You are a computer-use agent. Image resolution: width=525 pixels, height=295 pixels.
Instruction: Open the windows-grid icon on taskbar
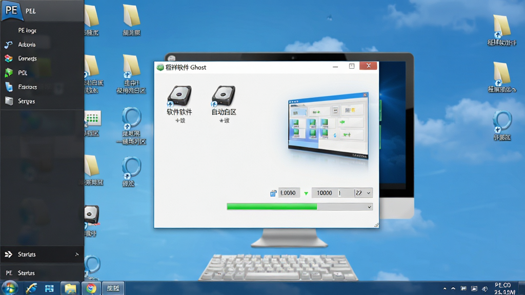click(50, 288)
